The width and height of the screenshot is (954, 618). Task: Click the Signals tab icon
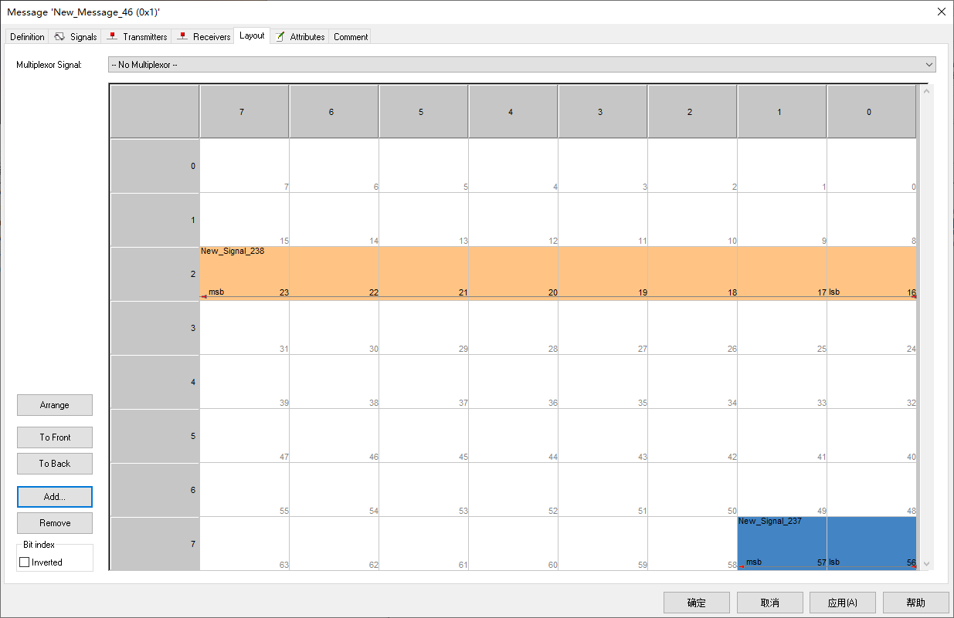click(x=59, y=37)
